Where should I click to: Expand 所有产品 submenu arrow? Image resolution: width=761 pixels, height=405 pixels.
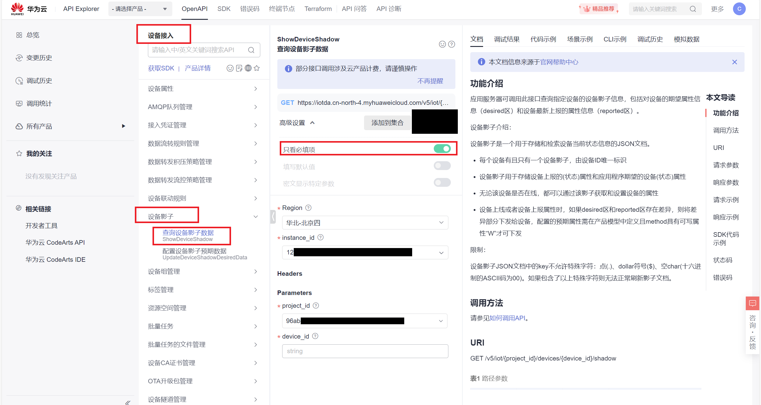pyautogui.click(x=123, y=126)
